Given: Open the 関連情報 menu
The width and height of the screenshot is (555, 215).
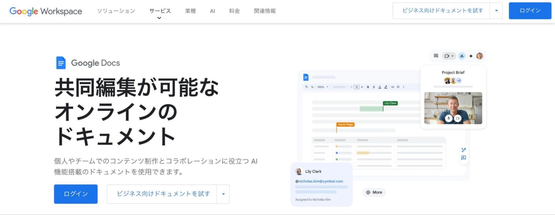Looking at the screenshot, I should [x=265, y=11].
